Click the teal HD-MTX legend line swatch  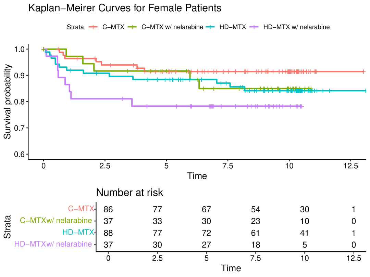coord(210,27)
